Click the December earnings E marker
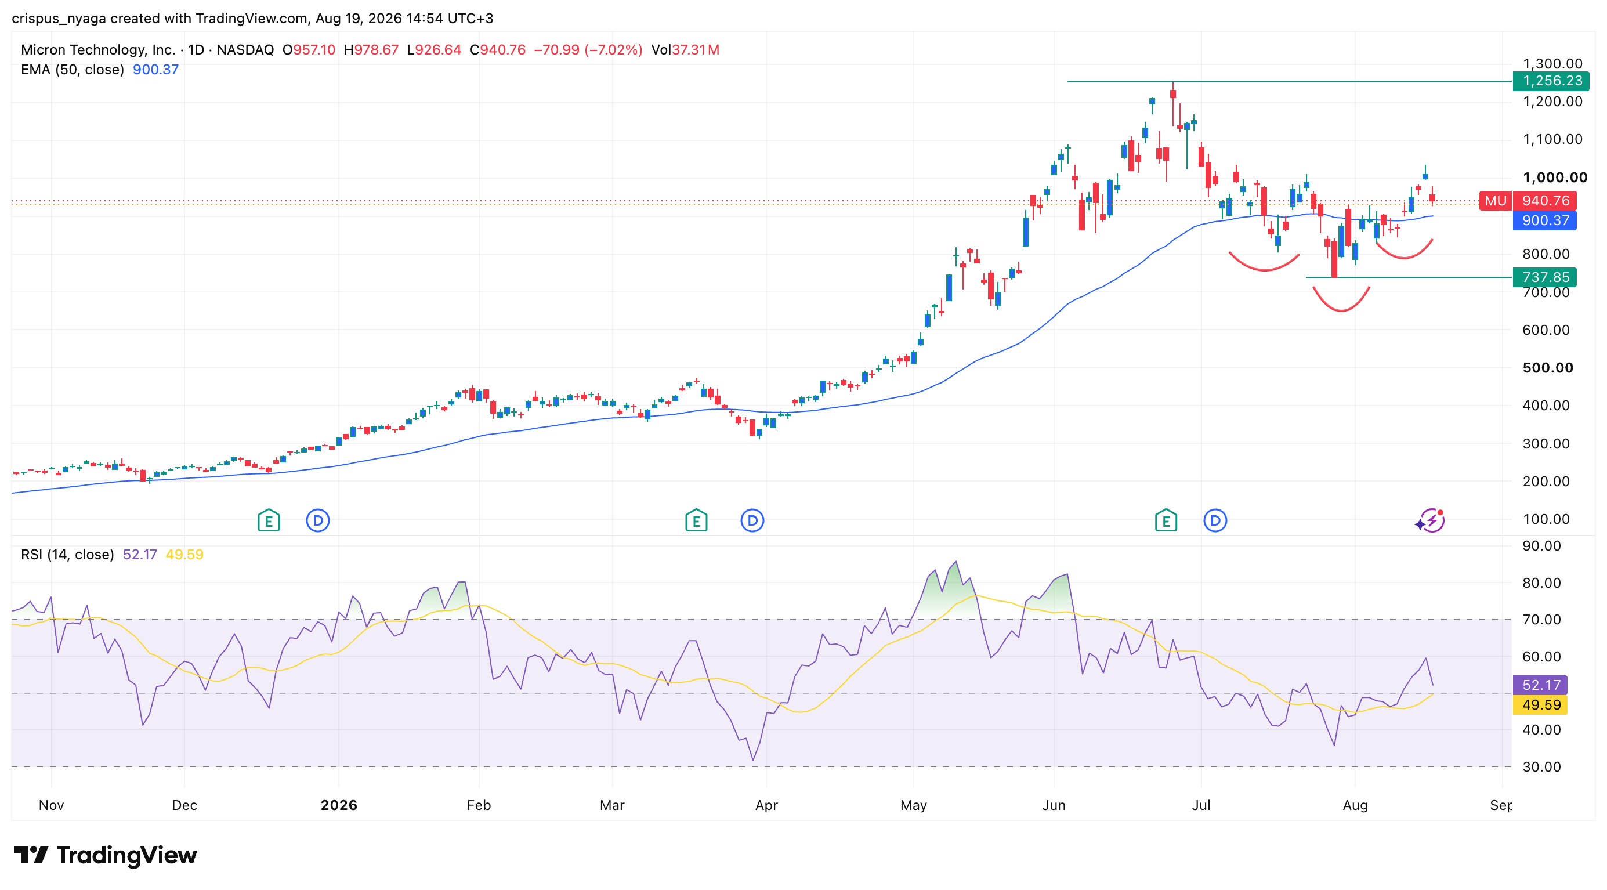This screenshot has width=1607, height=890. click(x=269, y=520)
